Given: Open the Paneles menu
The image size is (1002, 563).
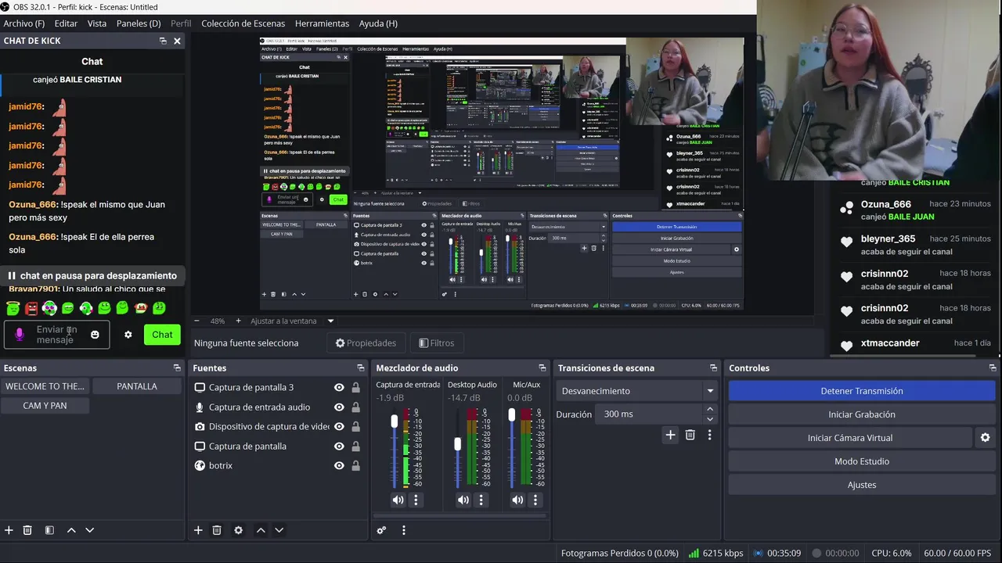Looking at the screenshot, I should click(139, 23).
